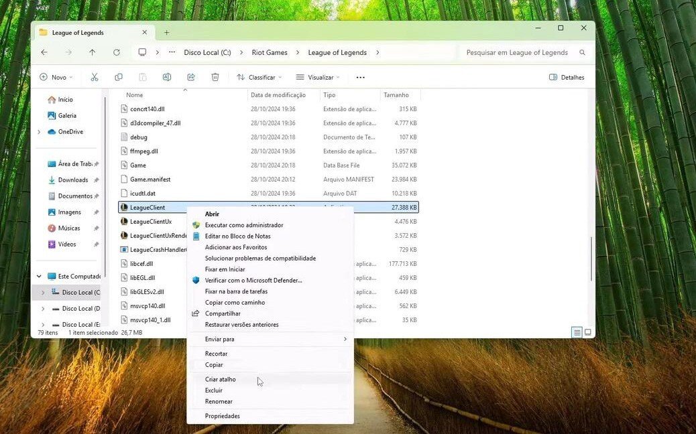Open Documentos quick access folder

[75, 196]
